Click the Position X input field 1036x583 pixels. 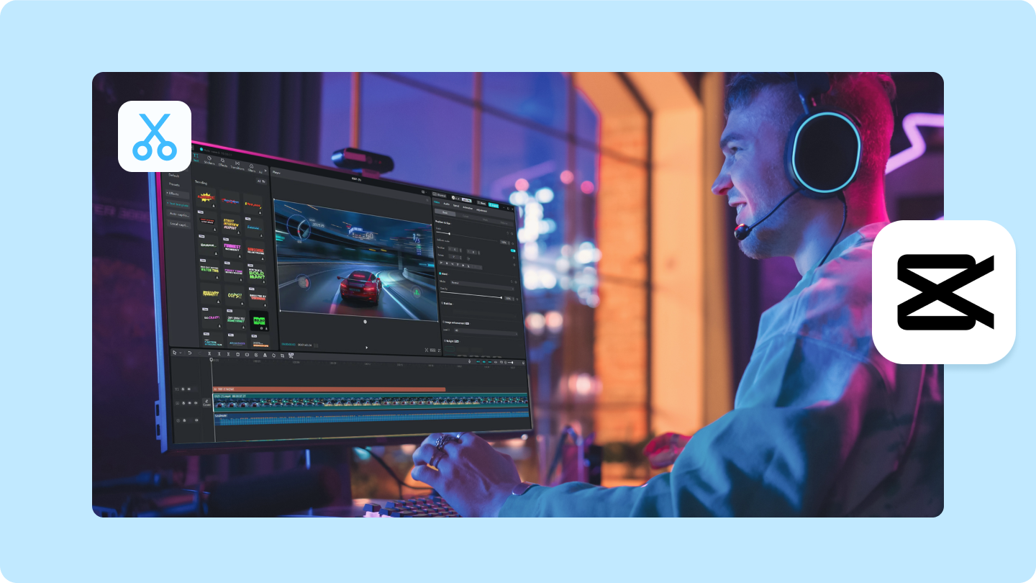[455, 248]
